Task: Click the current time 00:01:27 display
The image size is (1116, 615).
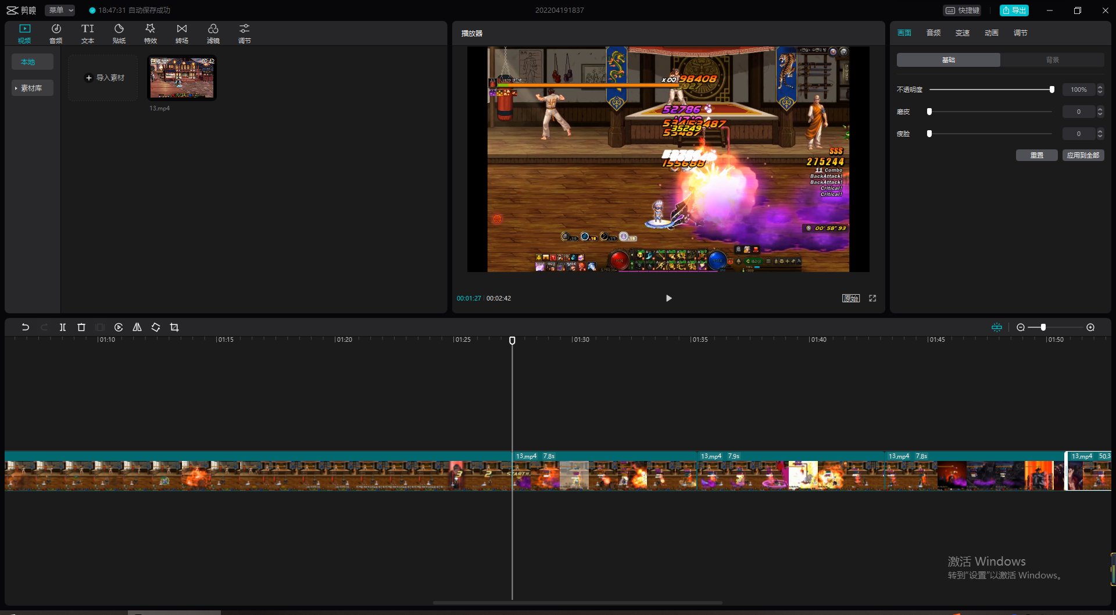Action: point(468,298)
